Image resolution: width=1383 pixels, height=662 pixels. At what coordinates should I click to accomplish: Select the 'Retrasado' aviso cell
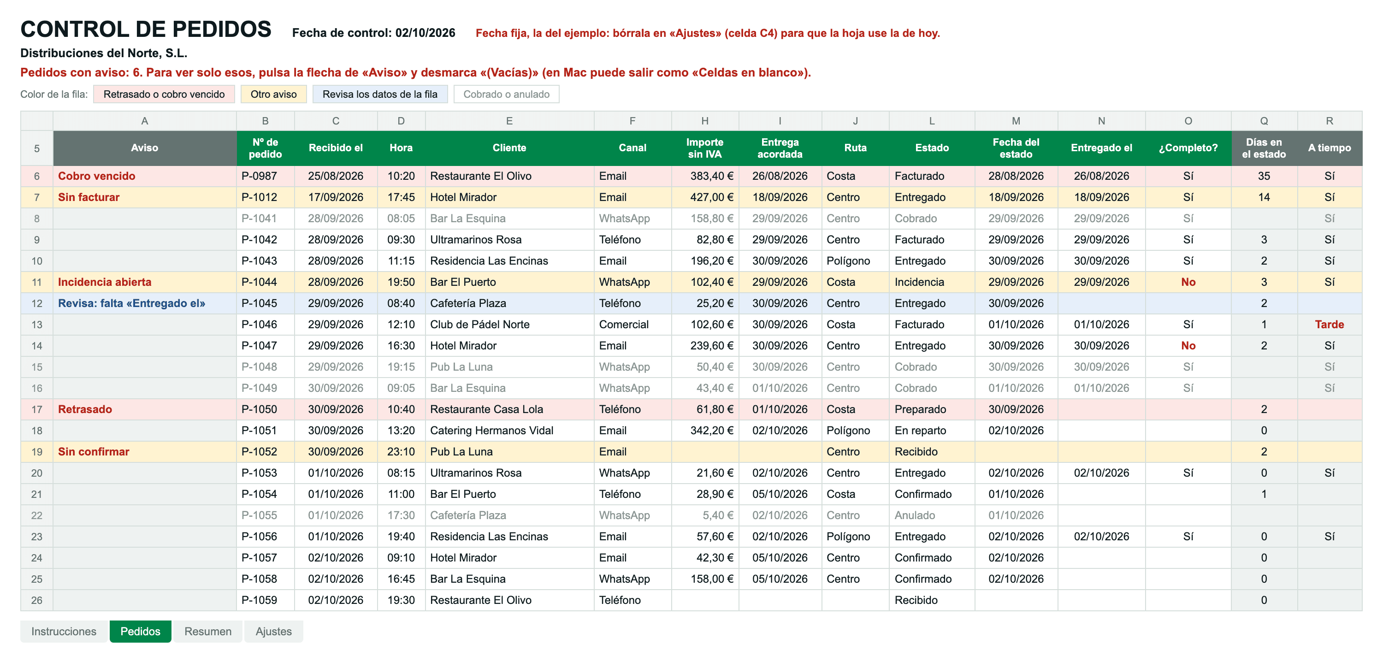tap(144, 409)
